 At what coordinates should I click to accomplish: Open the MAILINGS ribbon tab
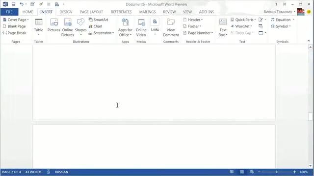pos(147,12)
